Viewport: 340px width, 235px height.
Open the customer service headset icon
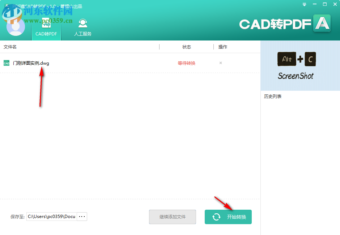coord(82,23)
